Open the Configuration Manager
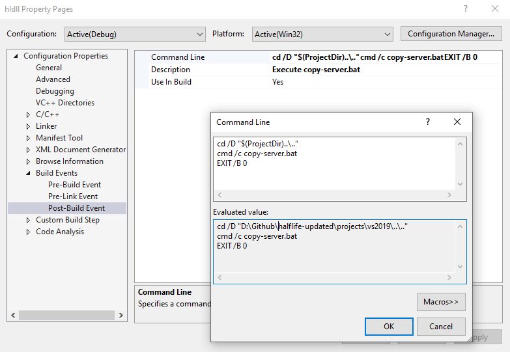Image resolution: width=510 pixels, height=352 pixels. [x=451, y=34]
